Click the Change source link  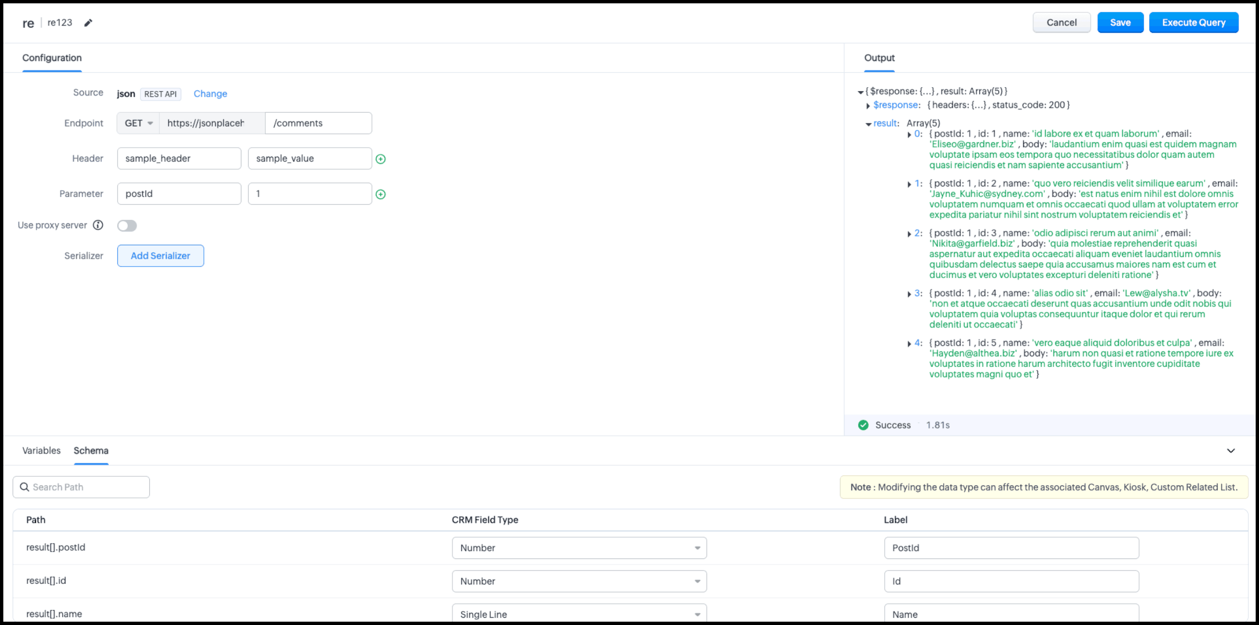point(210,94)
